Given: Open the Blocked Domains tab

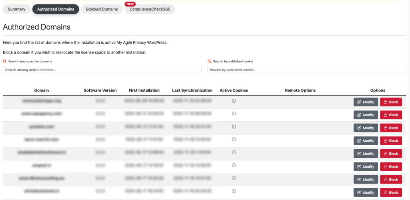Looking at the screenshot, I should pos(102,9).
